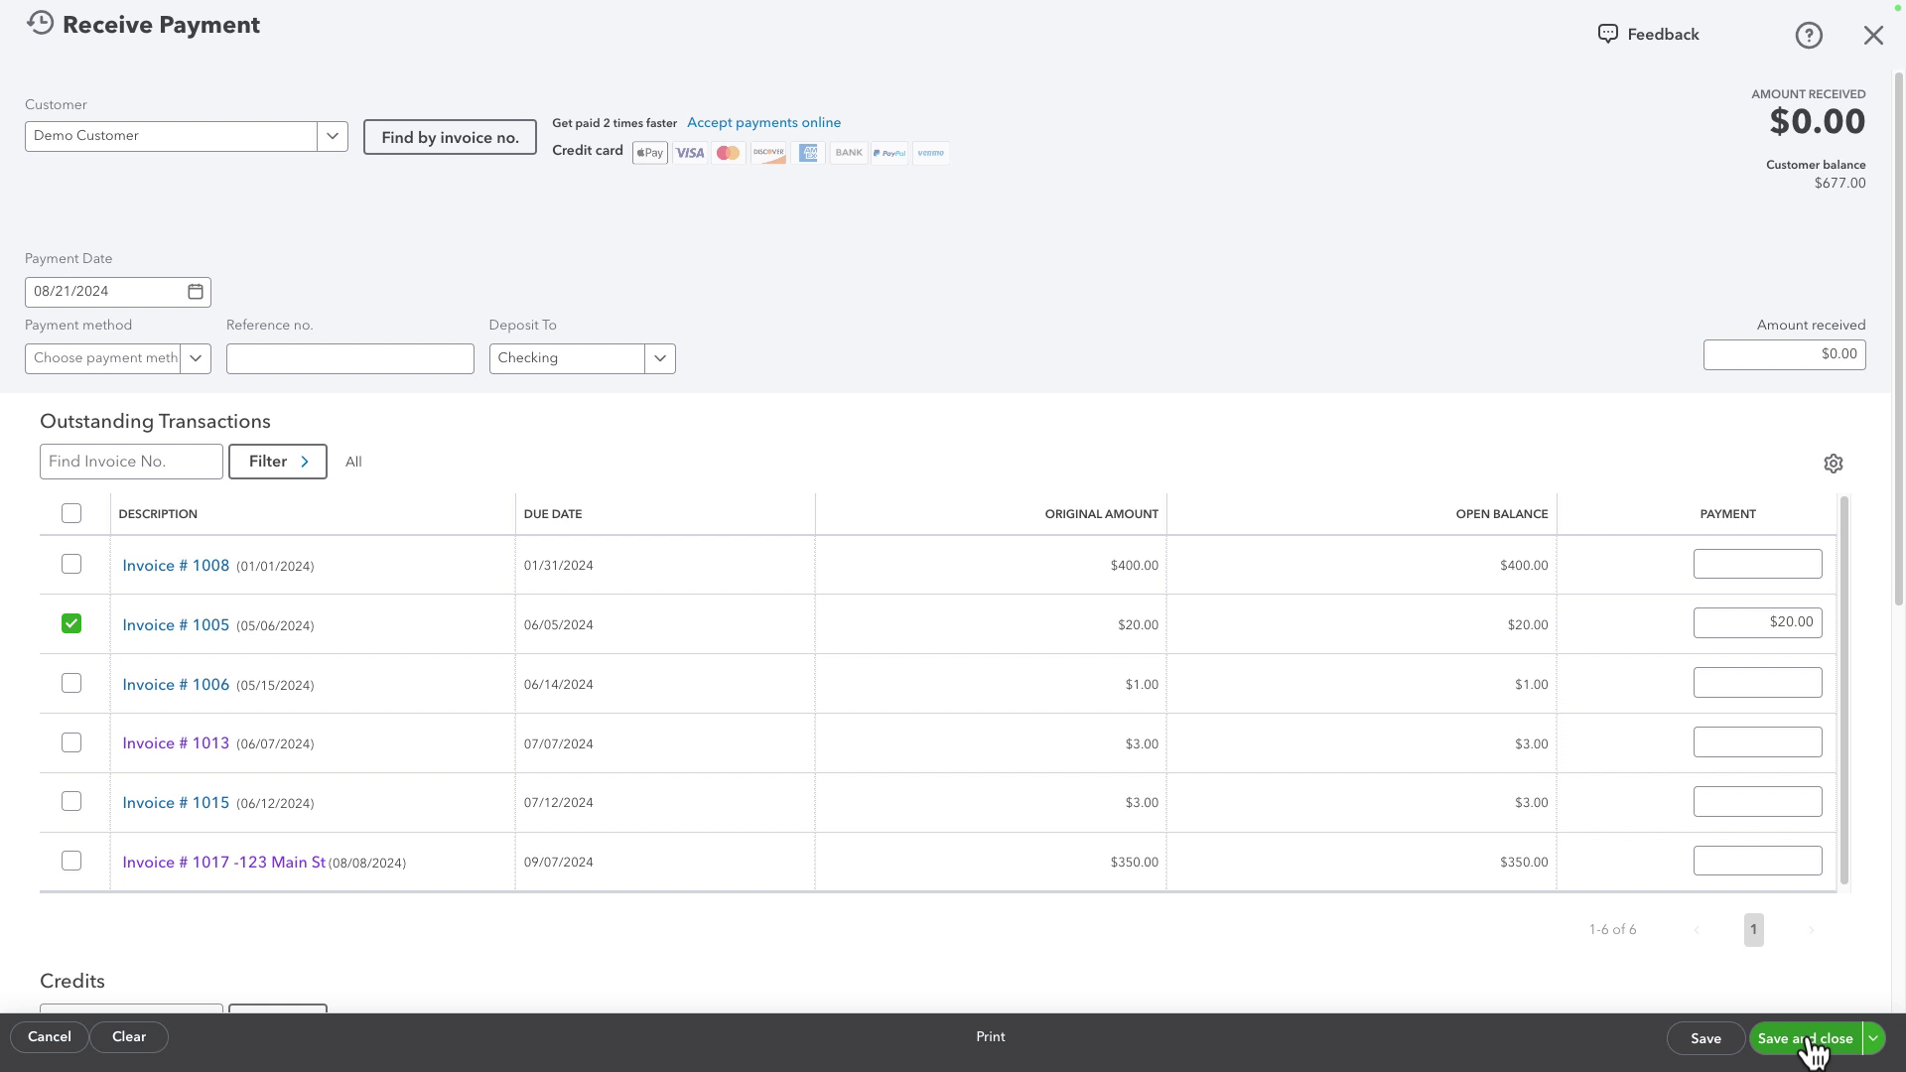Click payment field for Invoice # 1006
The width and height of the screenshot is (1906, 1072).
tap(1757, 682)
